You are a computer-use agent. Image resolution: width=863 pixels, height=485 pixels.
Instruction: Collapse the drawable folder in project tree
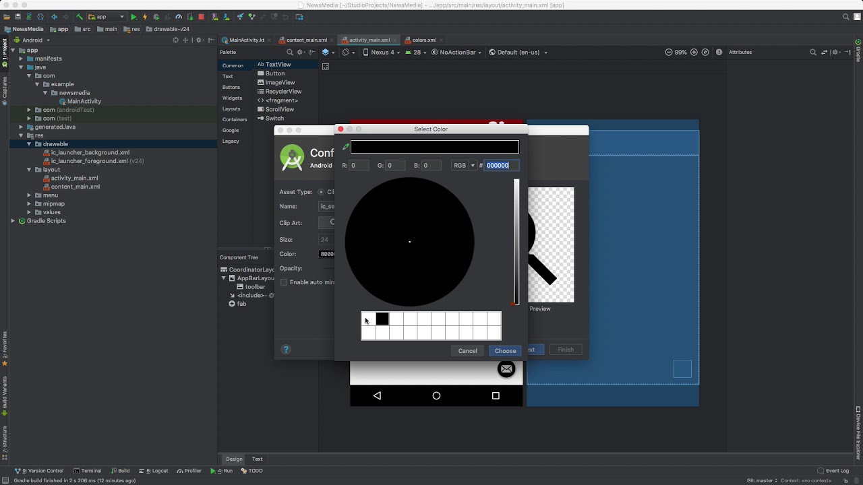tap(29, 143)
